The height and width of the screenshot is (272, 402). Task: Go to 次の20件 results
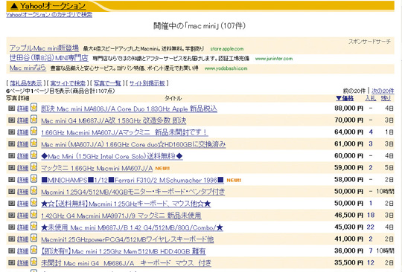[x=383, y=91]
